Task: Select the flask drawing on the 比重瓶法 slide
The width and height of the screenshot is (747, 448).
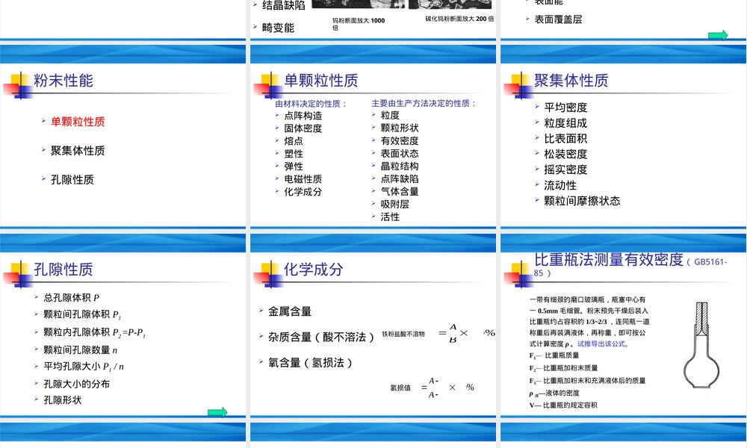Action: click(x=701, y=345)
